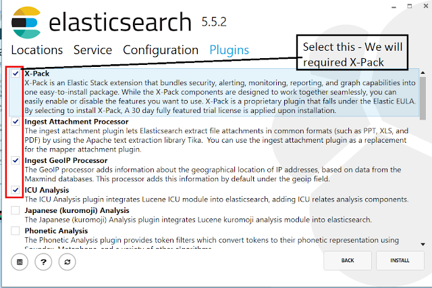Viewport: 432px width, 288px height.
Task: Click the BACK button
Action: click(x=348, y=260)
